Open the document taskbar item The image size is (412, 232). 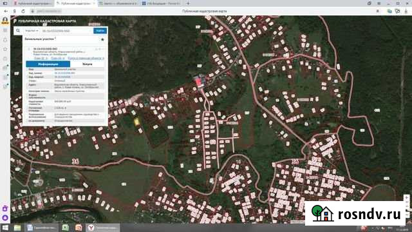tap(41, 227)
